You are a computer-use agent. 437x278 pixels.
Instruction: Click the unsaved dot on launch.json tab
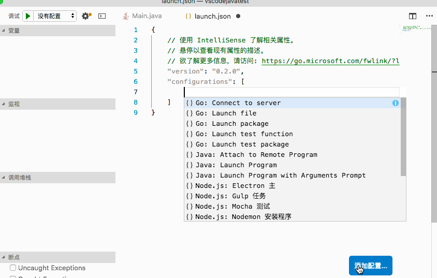coord(238,16)
